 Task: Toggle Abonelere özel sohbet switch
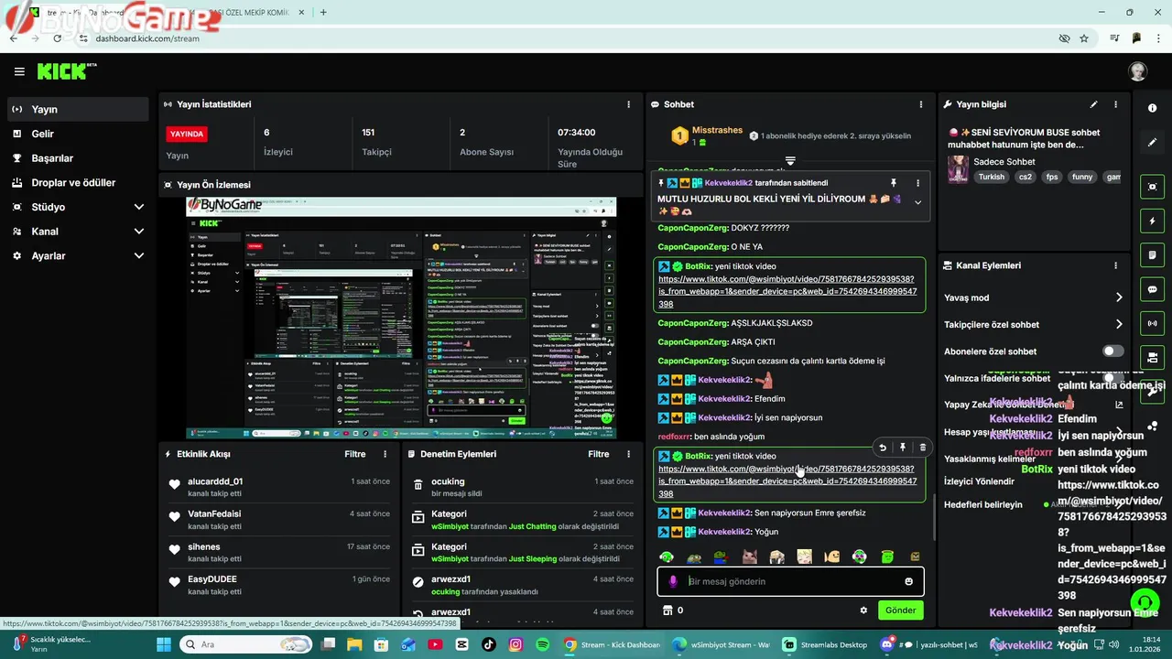pos(1112,351)
